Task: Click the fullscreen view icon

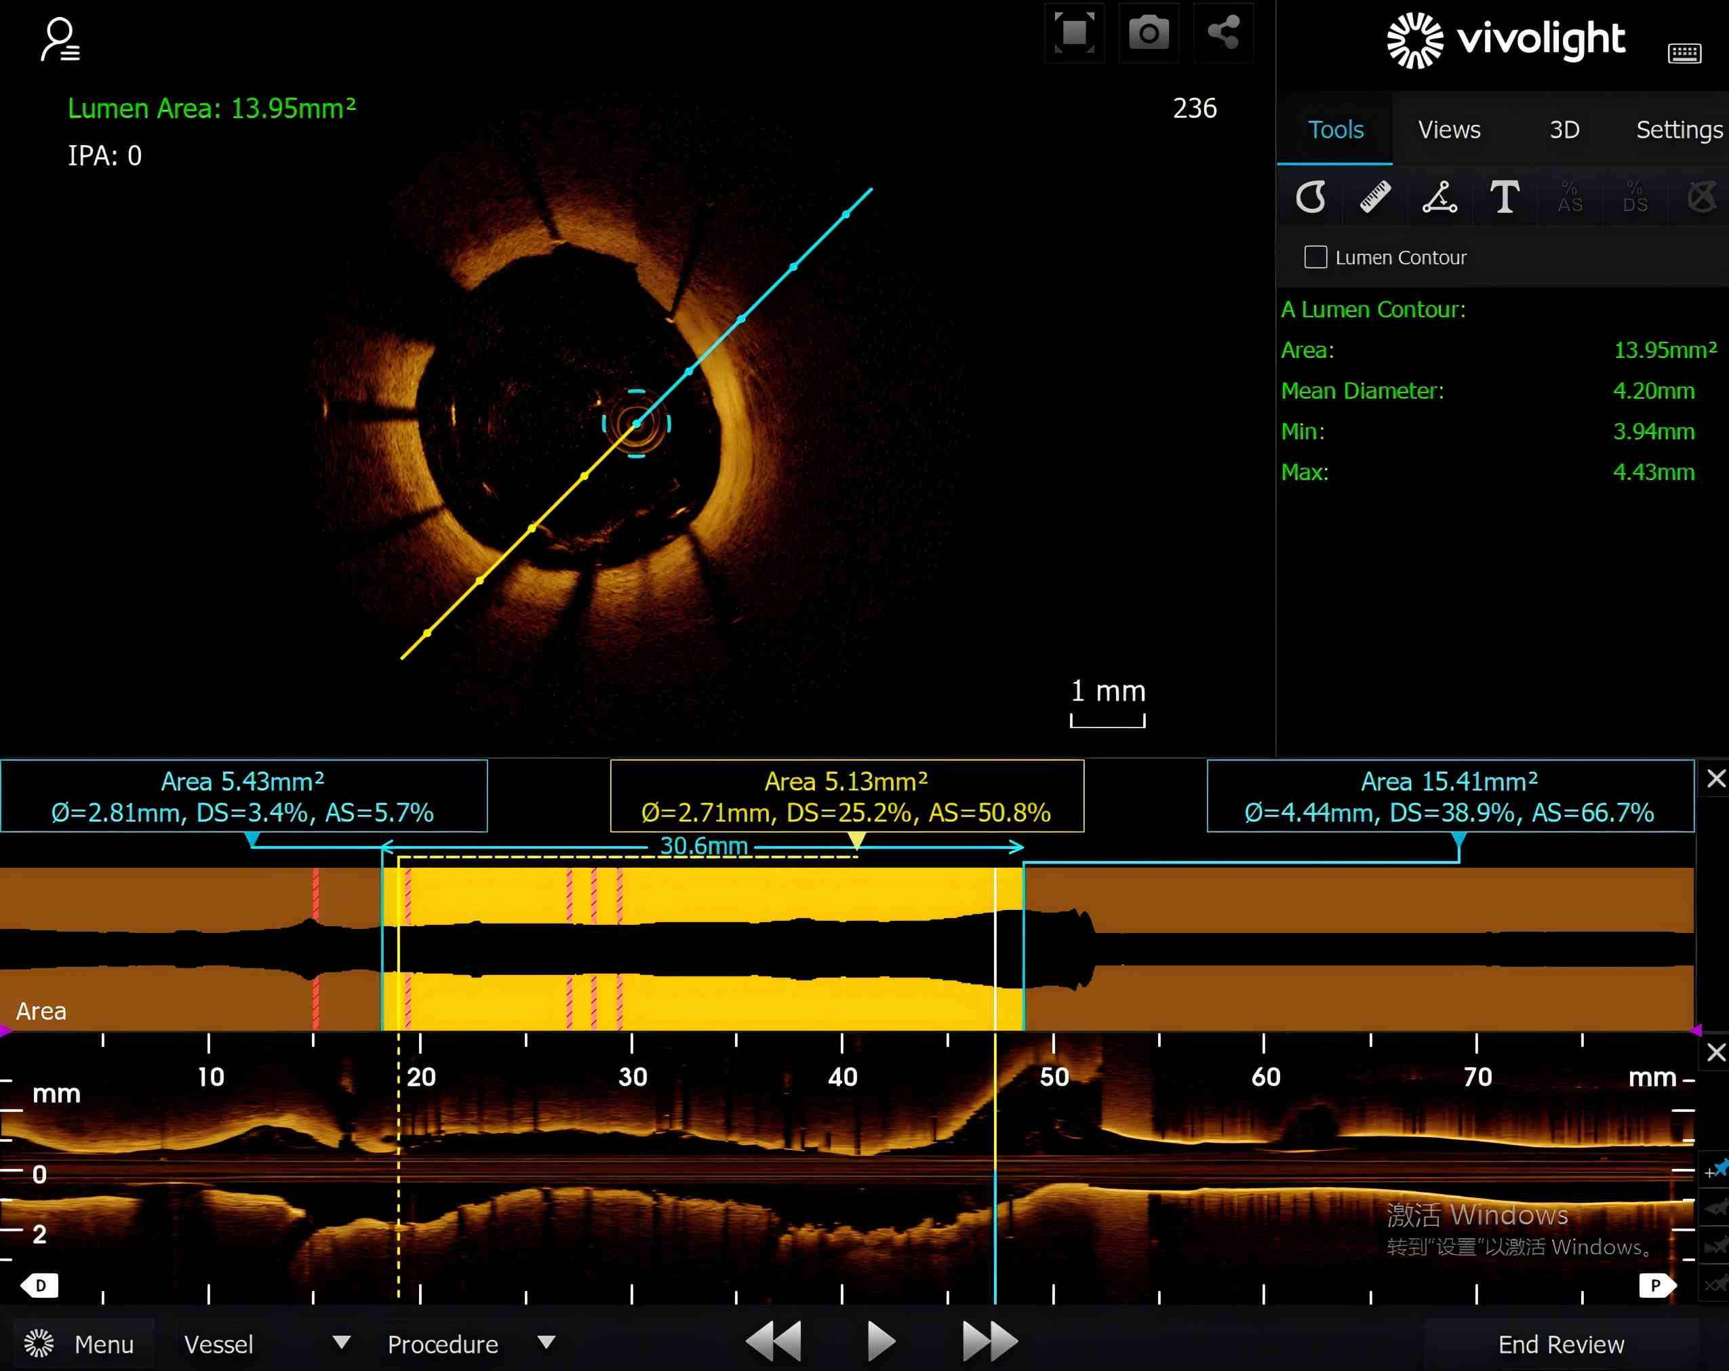Action: pyautogui.click(x=1074, y=34)
